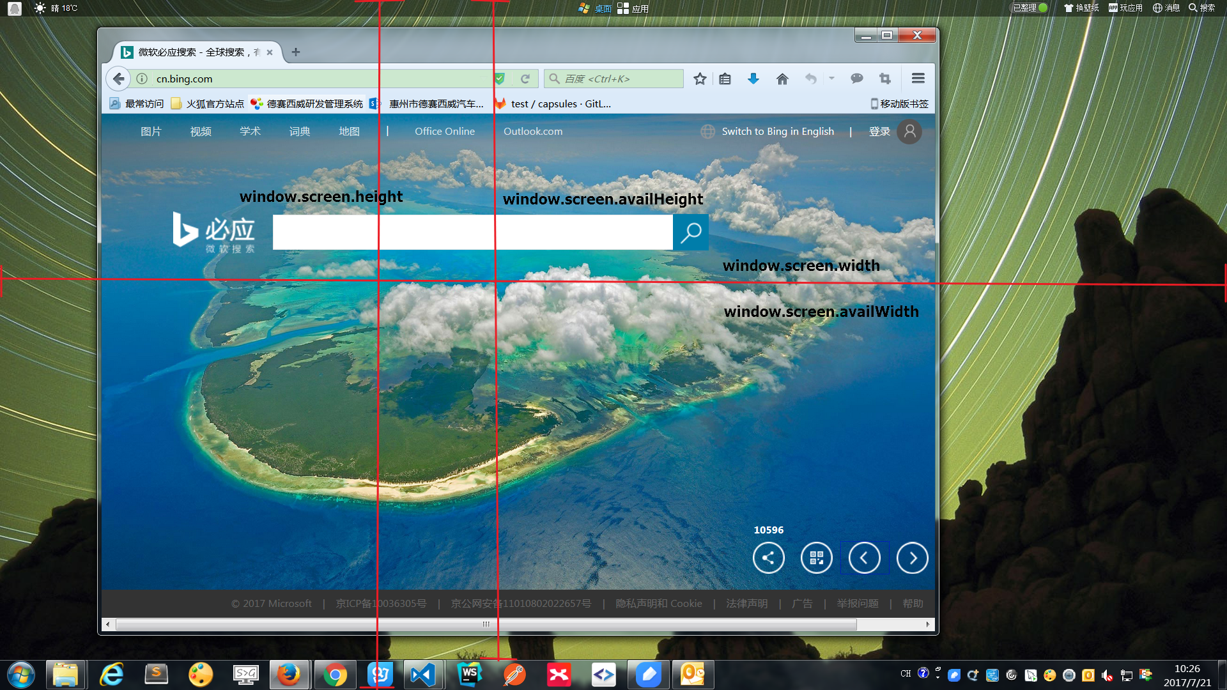The image size is (1227, 690).
Task: Close the Bing search tab
Action: click(270, 52)
